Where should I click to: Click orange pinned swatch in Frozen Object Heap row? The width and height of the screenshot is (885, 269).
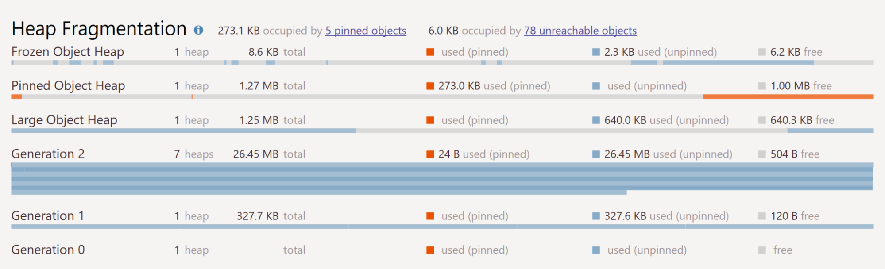(x=430, y=52)
